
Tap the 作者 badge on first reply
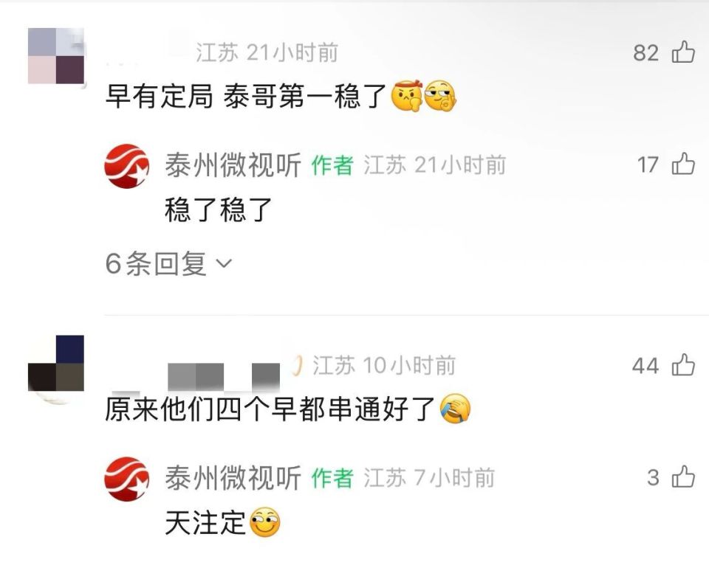(332, 164)
